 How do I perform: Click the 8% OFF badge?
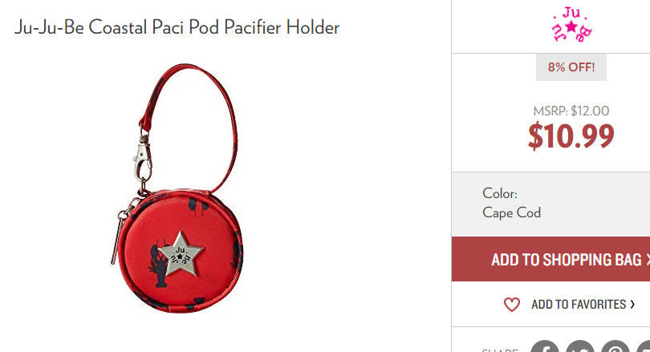point(571,67)
